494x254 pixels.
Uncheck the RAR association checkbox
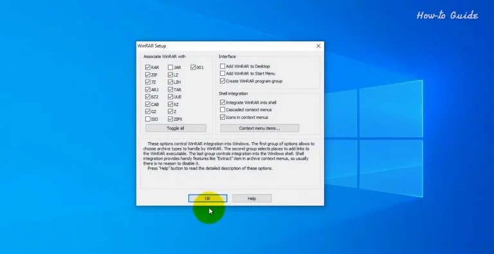(148, 68)
